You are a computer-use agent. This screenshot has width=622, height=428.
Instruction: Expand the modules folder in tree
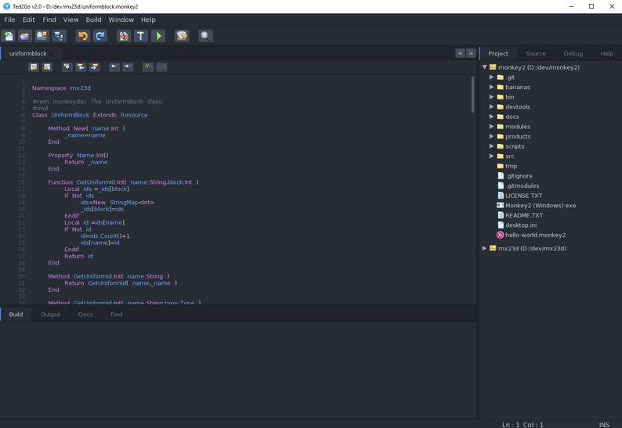pyautogui.click(x=492, y=127)
